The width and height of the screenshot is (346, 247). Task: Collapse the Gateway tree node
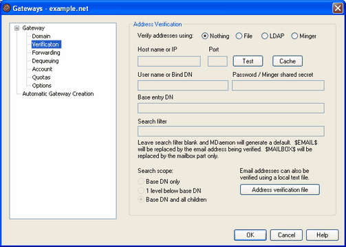17,28
